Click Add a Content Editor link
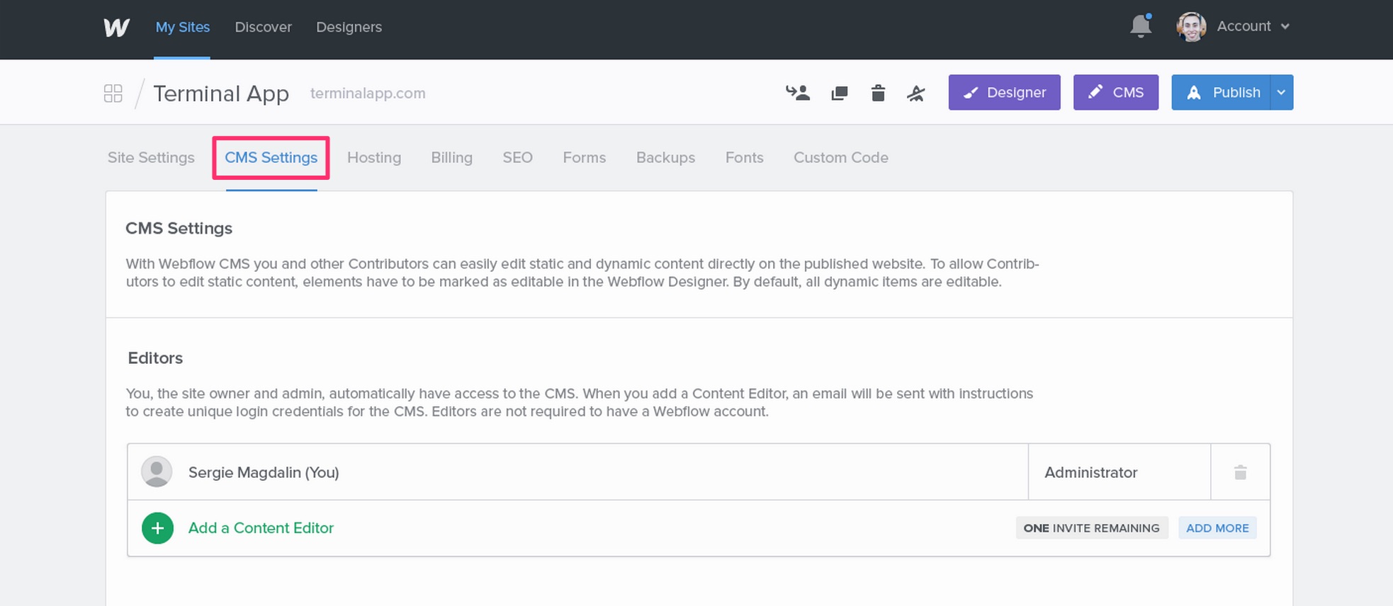The width and height of the screenshot is (1393, 606). coord(261,528)
